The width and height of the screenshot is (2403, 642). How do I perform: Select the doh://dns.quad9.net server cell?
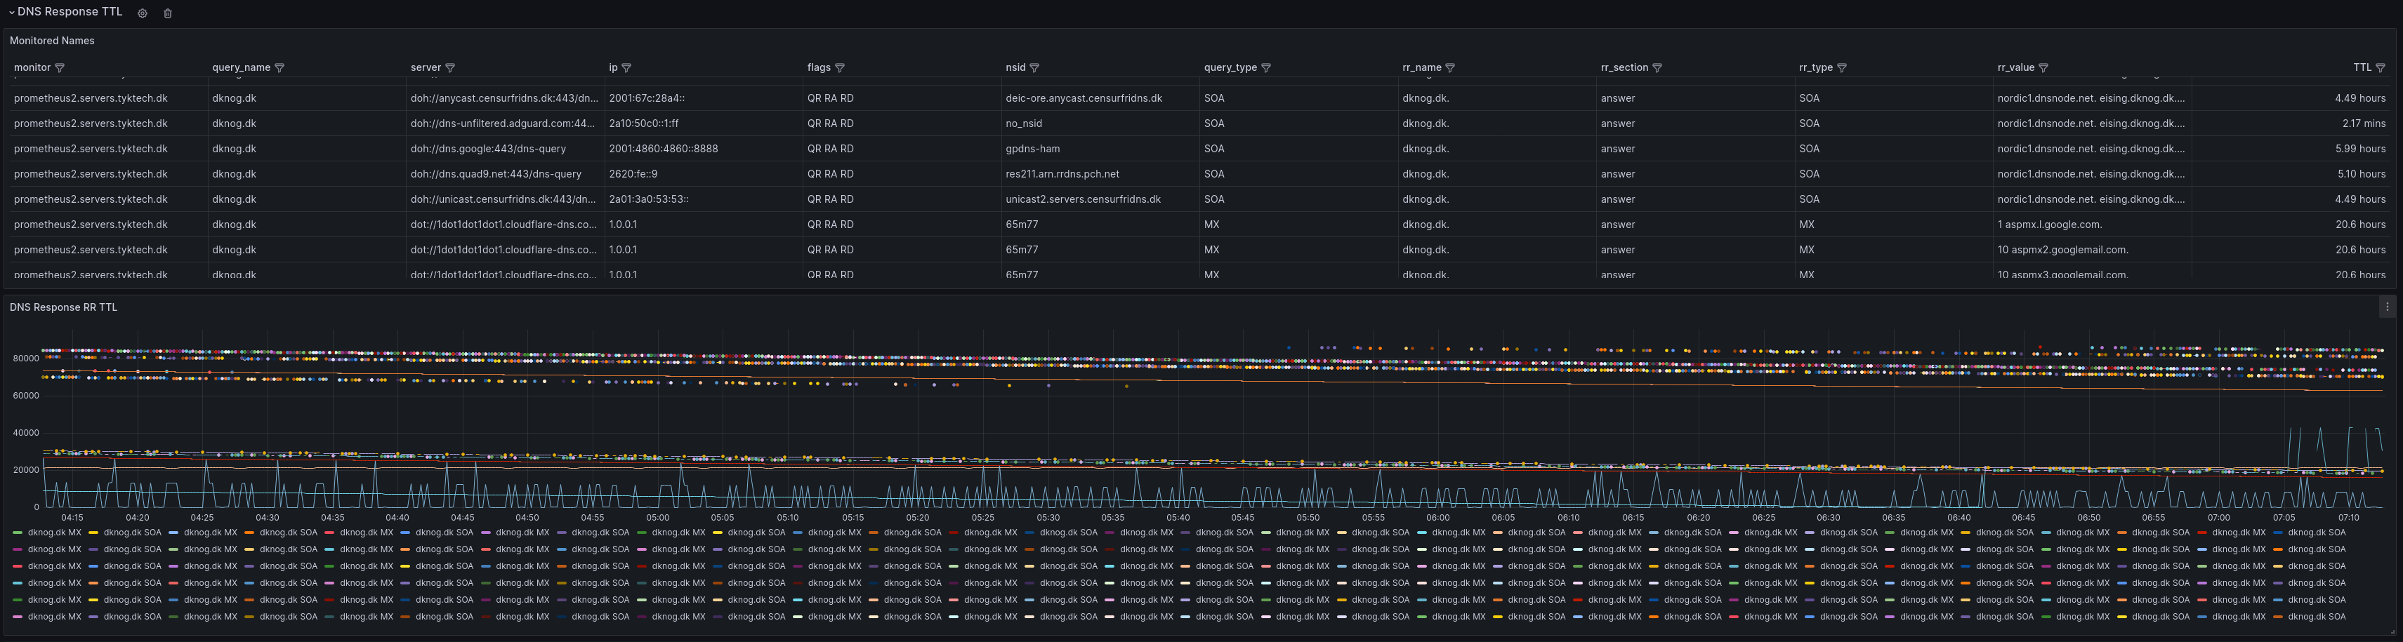click(x=495, y=174)
